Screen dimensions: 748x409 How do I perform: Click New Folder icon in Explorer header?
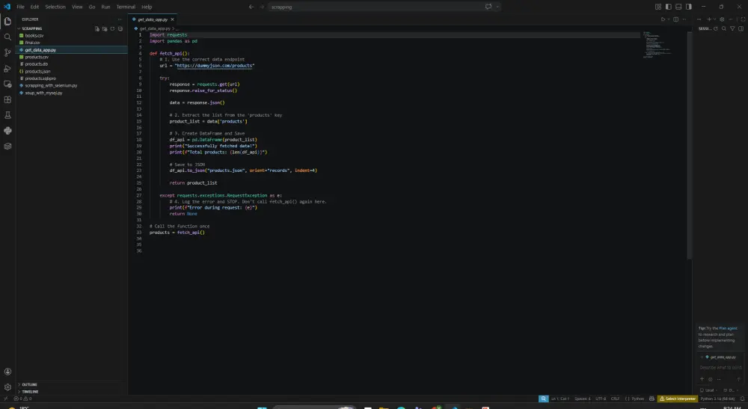(105, 28)
